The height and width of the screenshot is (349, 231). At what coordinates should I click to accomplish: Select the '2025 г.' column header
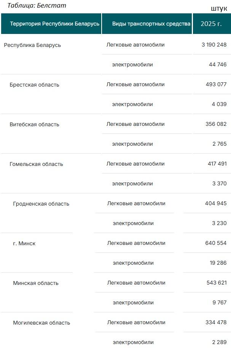211,24
